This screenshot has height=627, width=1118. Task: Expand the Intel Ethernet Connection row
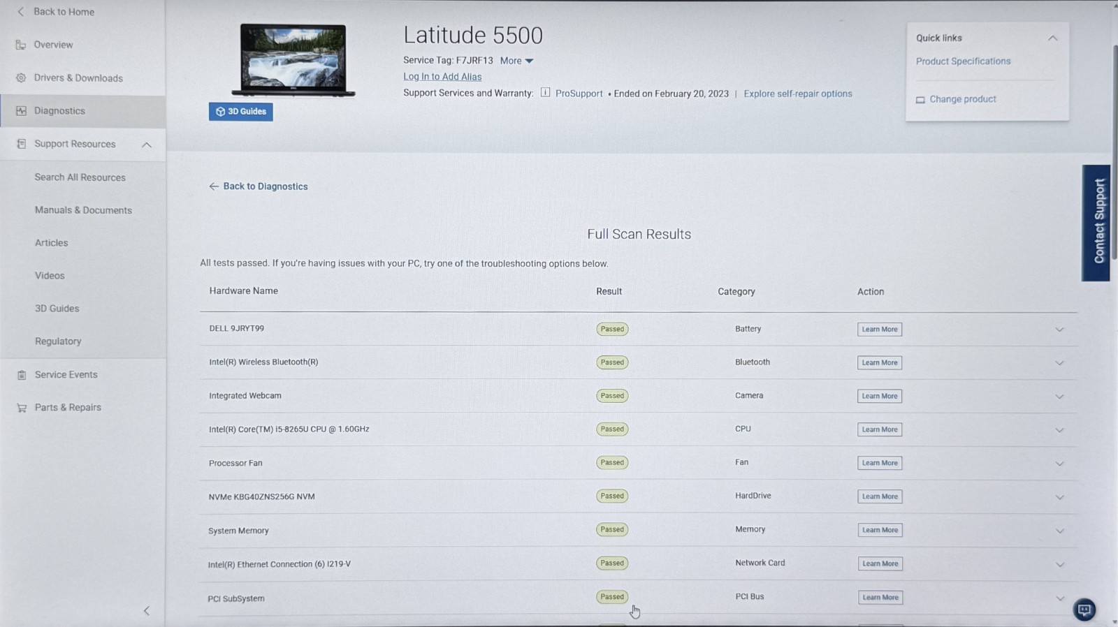tap(1059, 564)
